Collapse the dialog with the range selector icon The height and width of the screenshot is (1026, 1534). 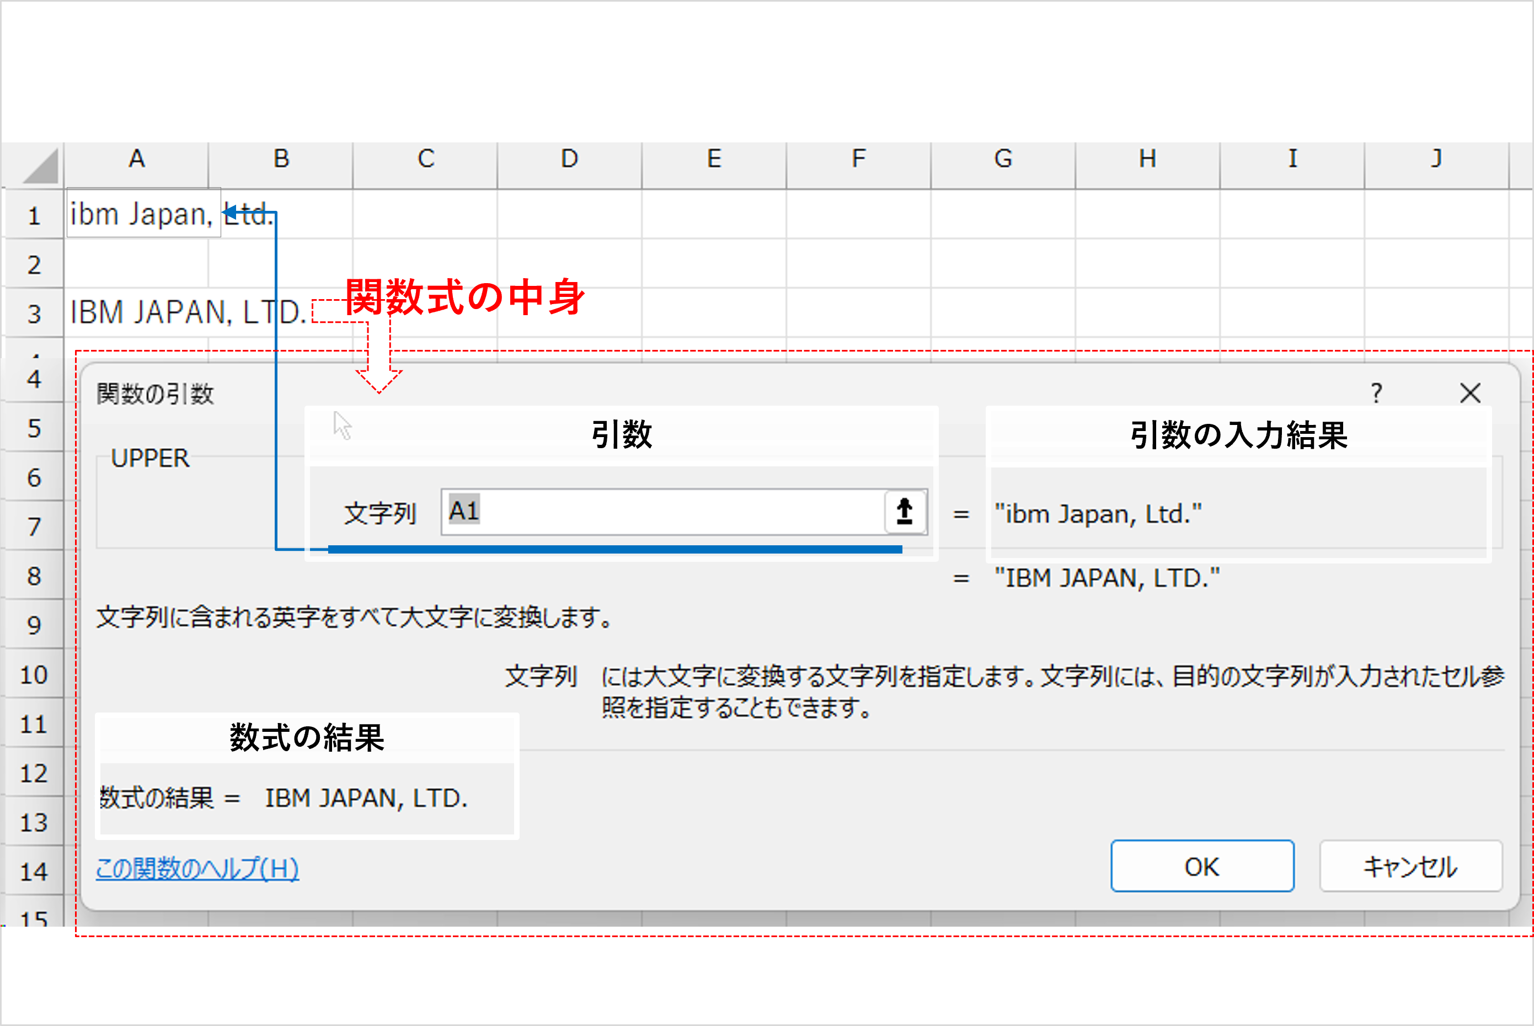pyautogui.click(x=905, y=512)
